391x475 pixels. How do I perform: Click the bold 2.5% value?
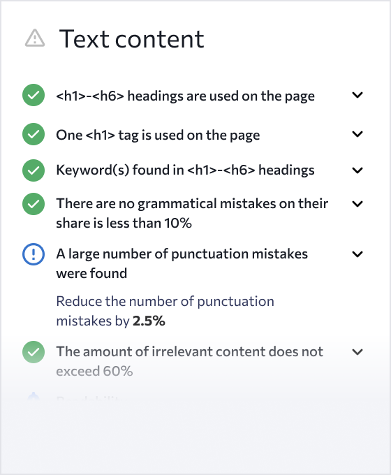click(149, 321)
